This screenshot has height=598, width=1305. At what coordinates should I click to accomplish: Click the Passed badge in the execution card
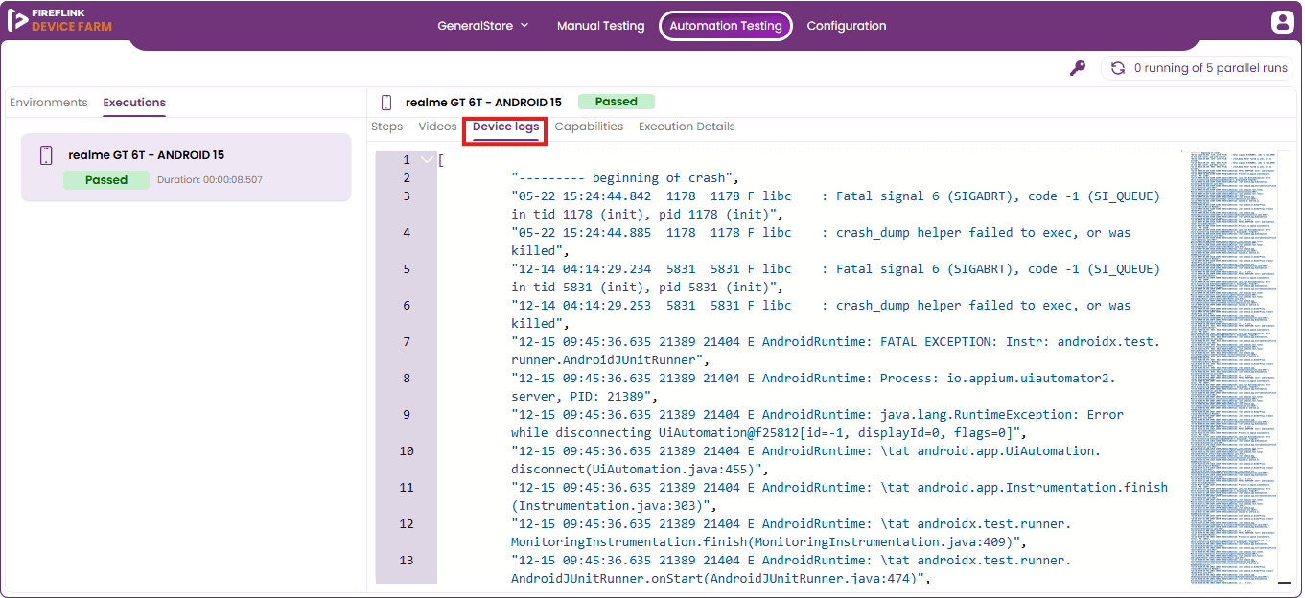(x=106, y=179)
